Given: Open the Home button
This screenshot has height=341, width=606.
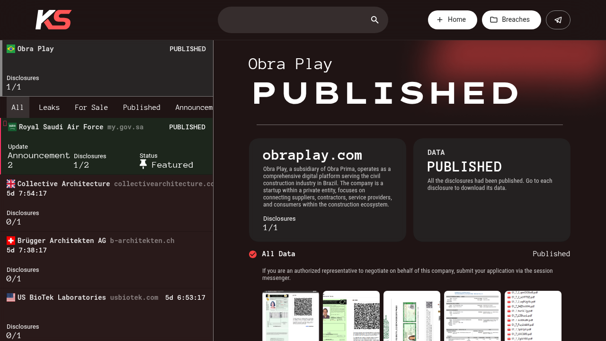Looking at the screenshot, I should (453, 20).
